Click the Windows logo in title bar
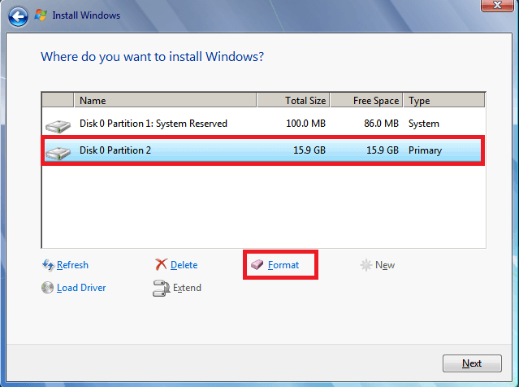Screen dimensions: 519x387 point(40,15)
